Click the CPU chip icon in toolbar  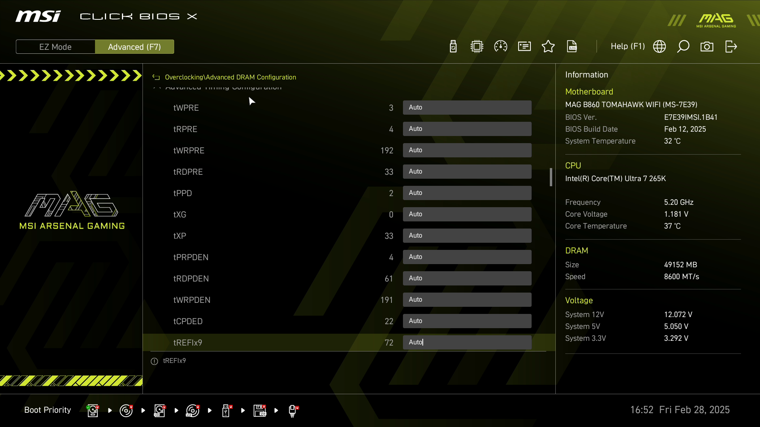[x=477, y=47]
